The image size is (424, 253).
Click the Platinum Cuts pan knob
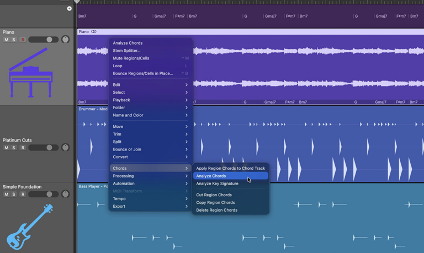coord(66,147)
